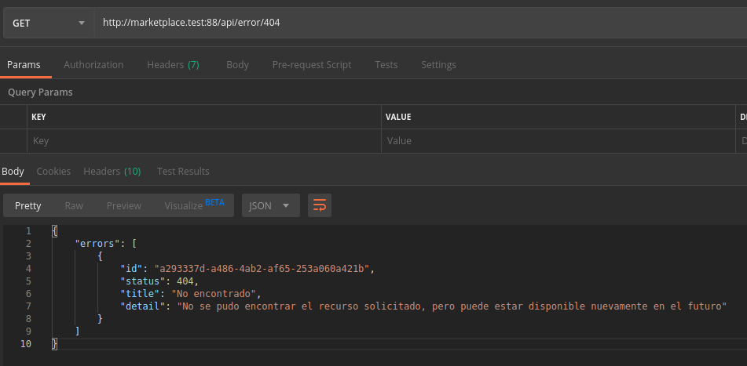Image resolution: width=747 pixels, height=366 pixels.
Task: Open response Headers (10) tab
Action: pos(112,171)
